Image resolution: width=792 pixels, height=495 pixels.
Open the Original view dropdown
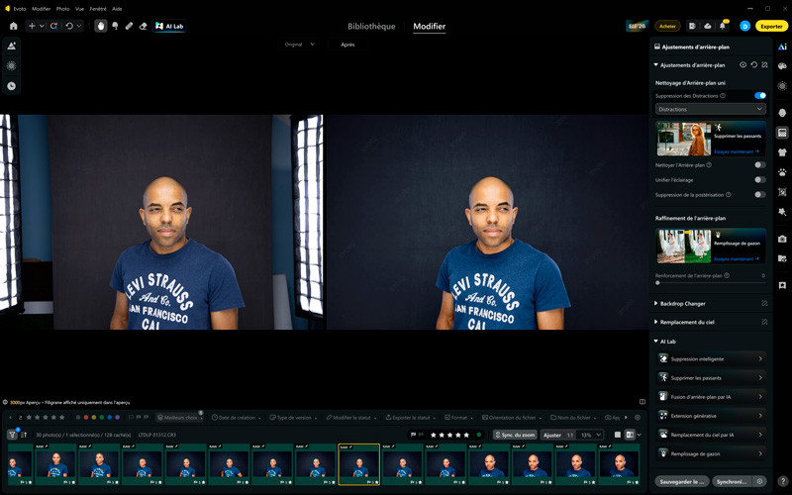point(299,45)
